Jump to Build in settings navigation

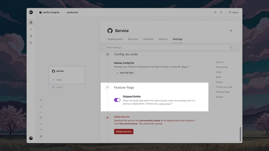pyautogui.click(x=219, y=77)
